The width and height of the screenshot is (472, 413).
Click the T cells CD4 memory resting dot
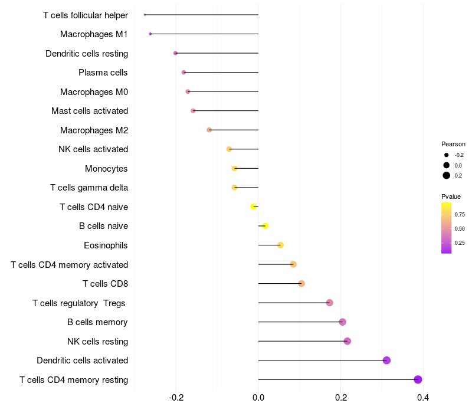coord(418,379)
